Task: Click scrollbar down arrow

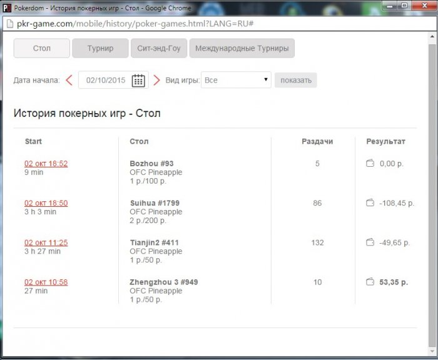Action: (x=432, y=351)
